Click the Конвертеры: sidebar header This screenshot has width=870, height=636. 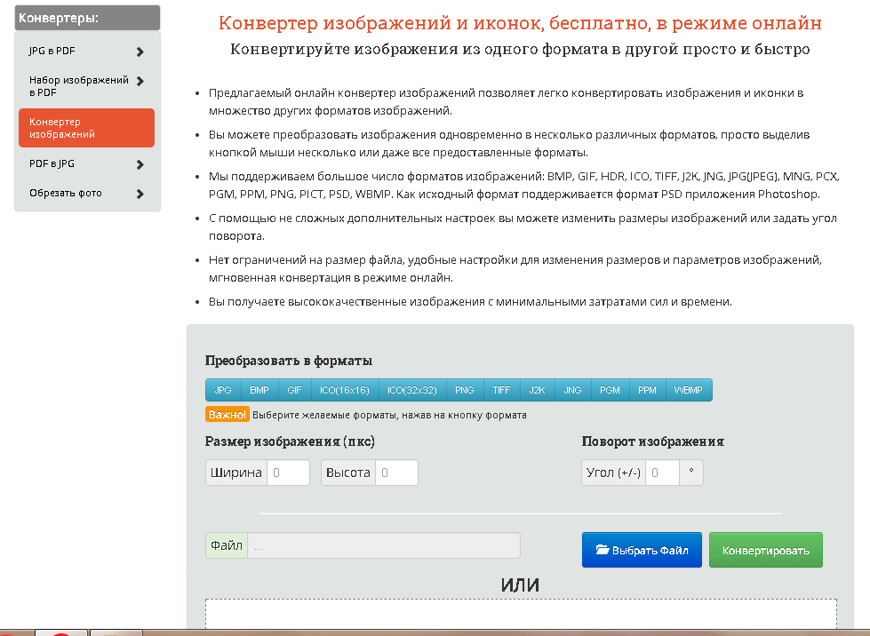[87, 18]
